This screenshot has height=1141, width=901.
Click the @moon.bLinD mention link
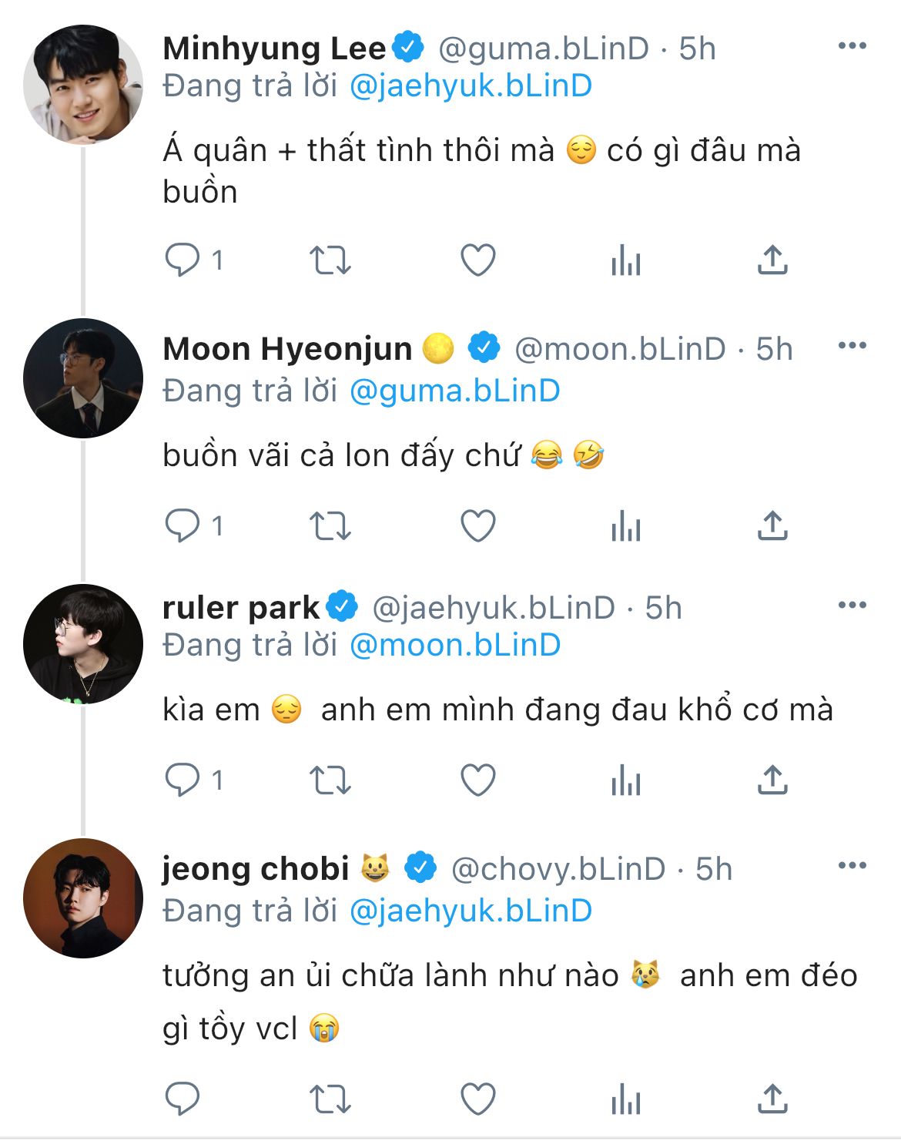454,645
